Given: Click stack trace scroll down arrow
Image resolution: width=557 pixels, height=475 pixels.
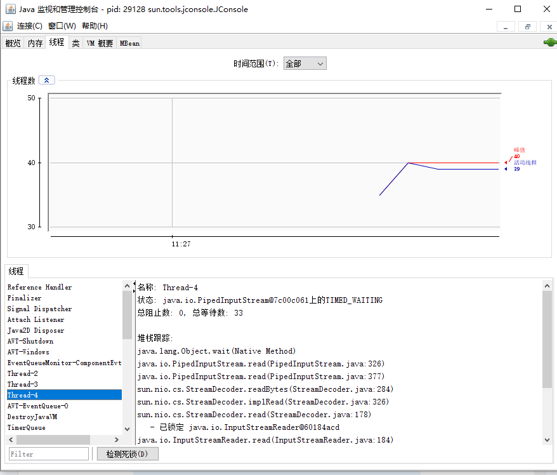Looking at the screenshot, I should point(547,440).
